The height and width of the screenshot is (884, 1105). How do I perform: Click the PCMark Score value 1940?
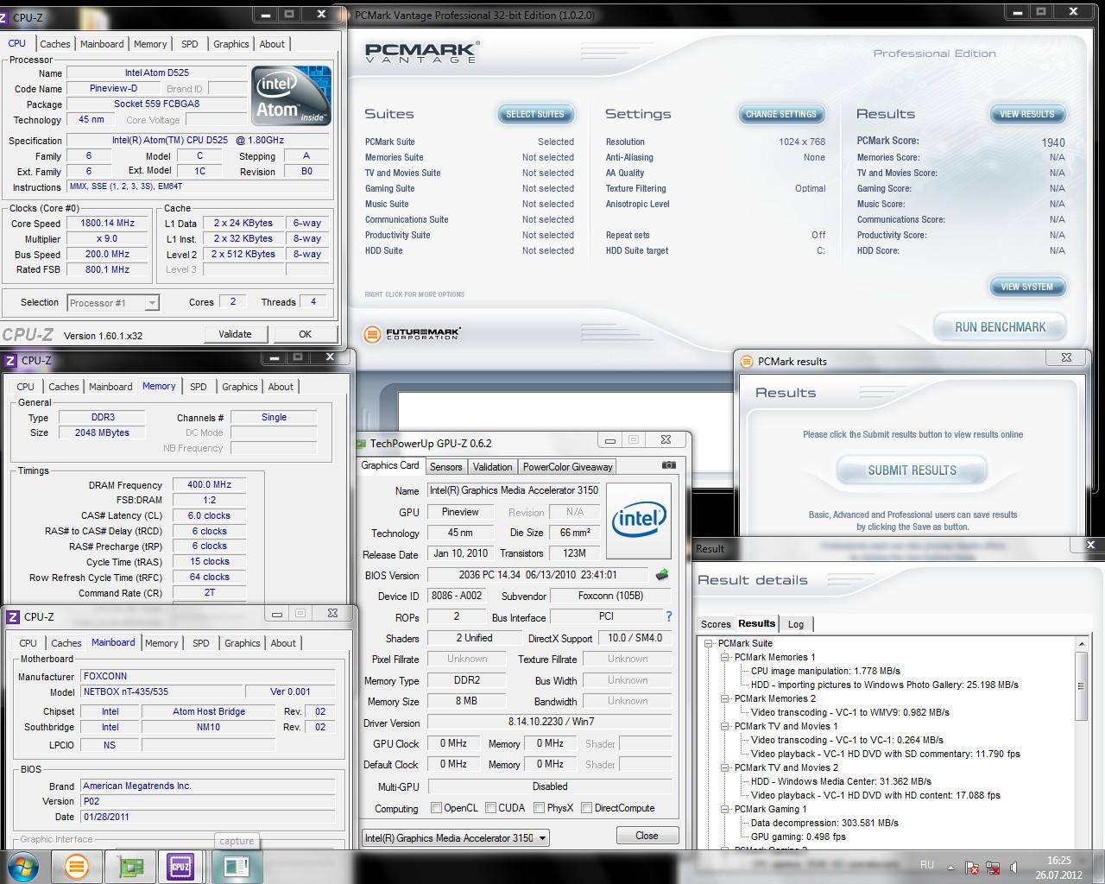[x=1053, y=142]
